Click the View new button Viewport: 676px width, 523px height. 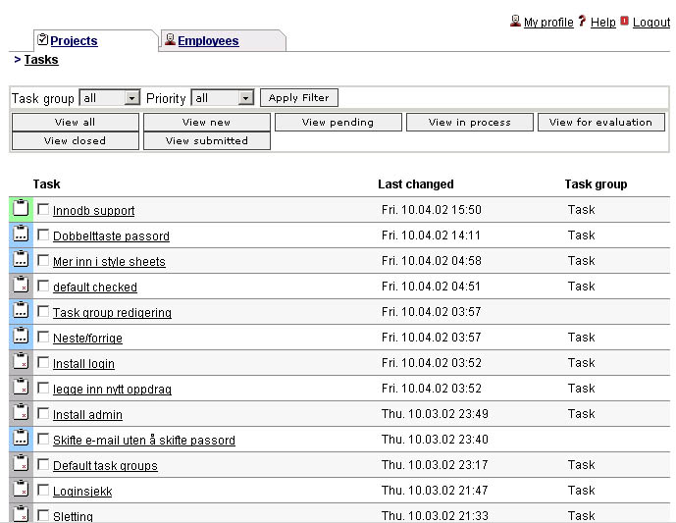click(206, 122)
